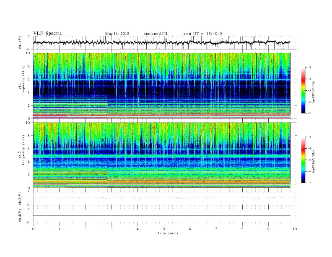The height and width of the screenshot is (257, 332).
Task: Click the "-7" label on ch.2 colorbar
Action: pyautogui.click(x=309, y=183)
